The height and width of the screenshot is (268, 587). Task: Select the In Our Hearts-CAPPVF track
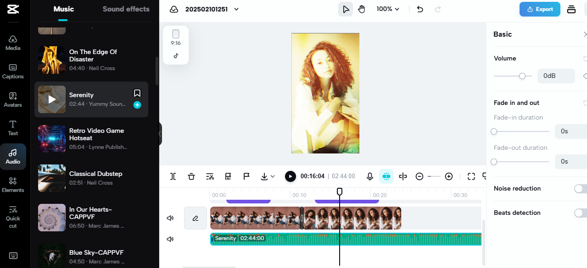(91, 218)
